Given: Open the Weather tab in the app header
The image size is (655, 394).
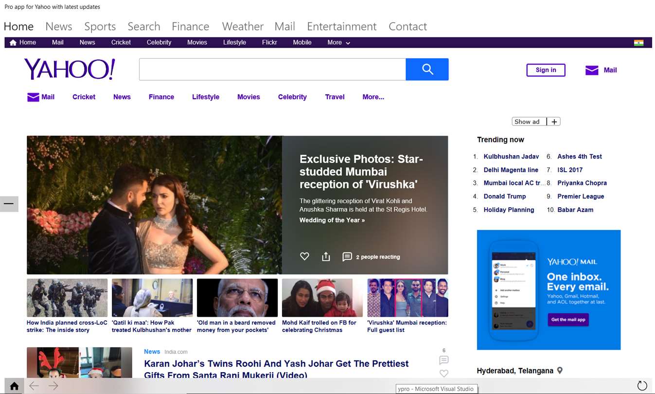Looking at the screenshot, I should point(243,26).
